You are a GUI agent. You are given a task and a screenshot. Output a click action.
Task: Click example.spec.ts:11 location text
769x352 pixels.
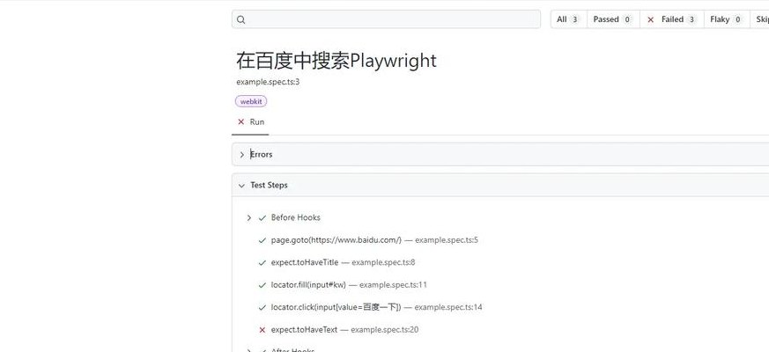(x=394, y=285)
